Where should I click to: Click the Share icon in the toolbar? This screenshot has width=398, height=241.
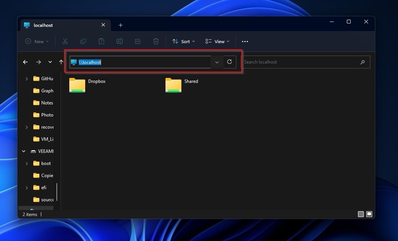(x=138, y=41)
